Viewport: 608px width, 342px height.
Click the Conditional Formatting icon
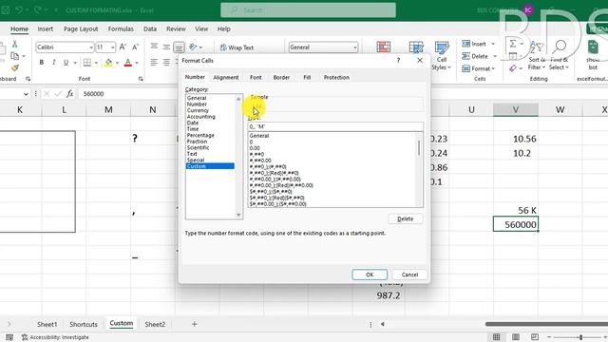pyautogui.click(x=383, y=47)
